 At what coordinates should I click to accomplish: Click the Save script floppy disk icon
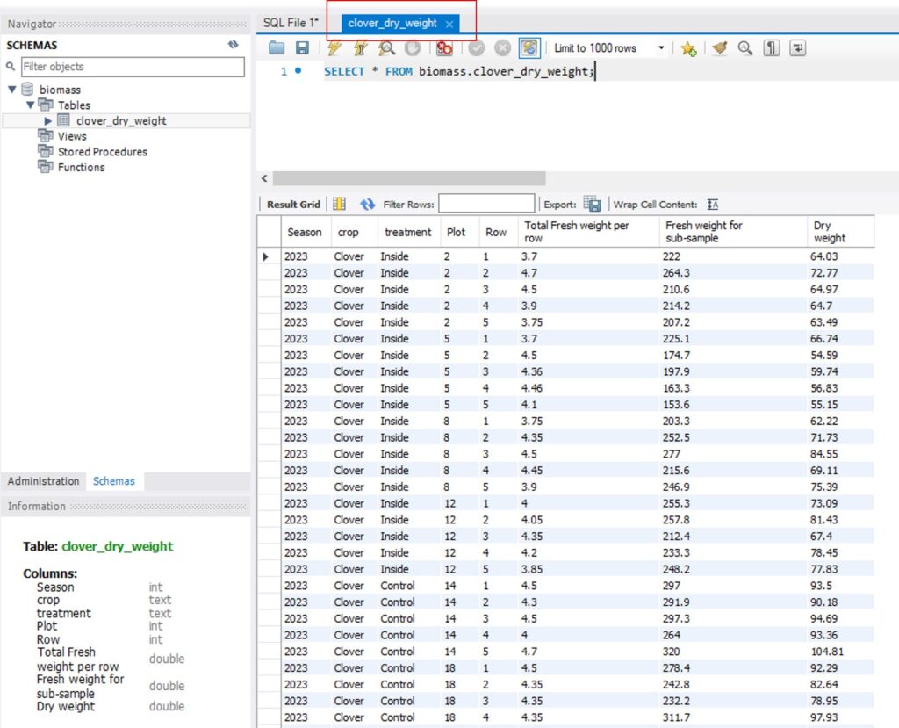pyautogui.click(x=302, y=48)
